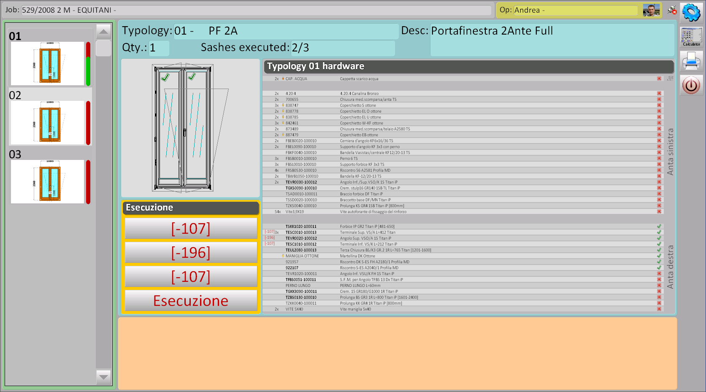Launch the Calculator tool
The height and width of the screenshot is (392, 706).
691,37
